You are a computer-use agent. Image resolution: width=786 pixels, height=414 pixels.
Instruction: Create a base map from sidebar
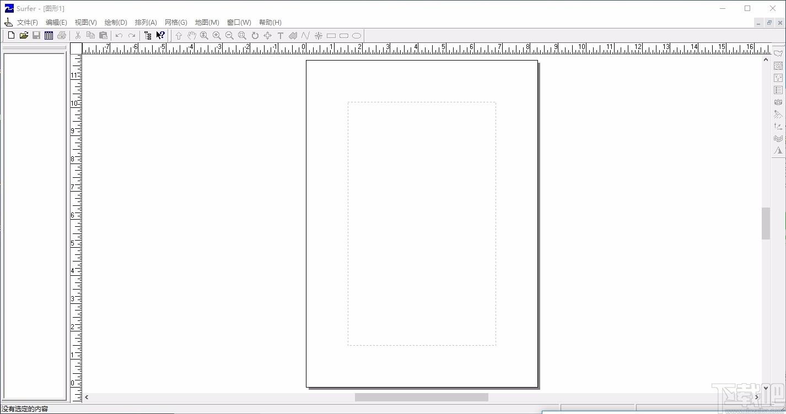pos(778,53)
